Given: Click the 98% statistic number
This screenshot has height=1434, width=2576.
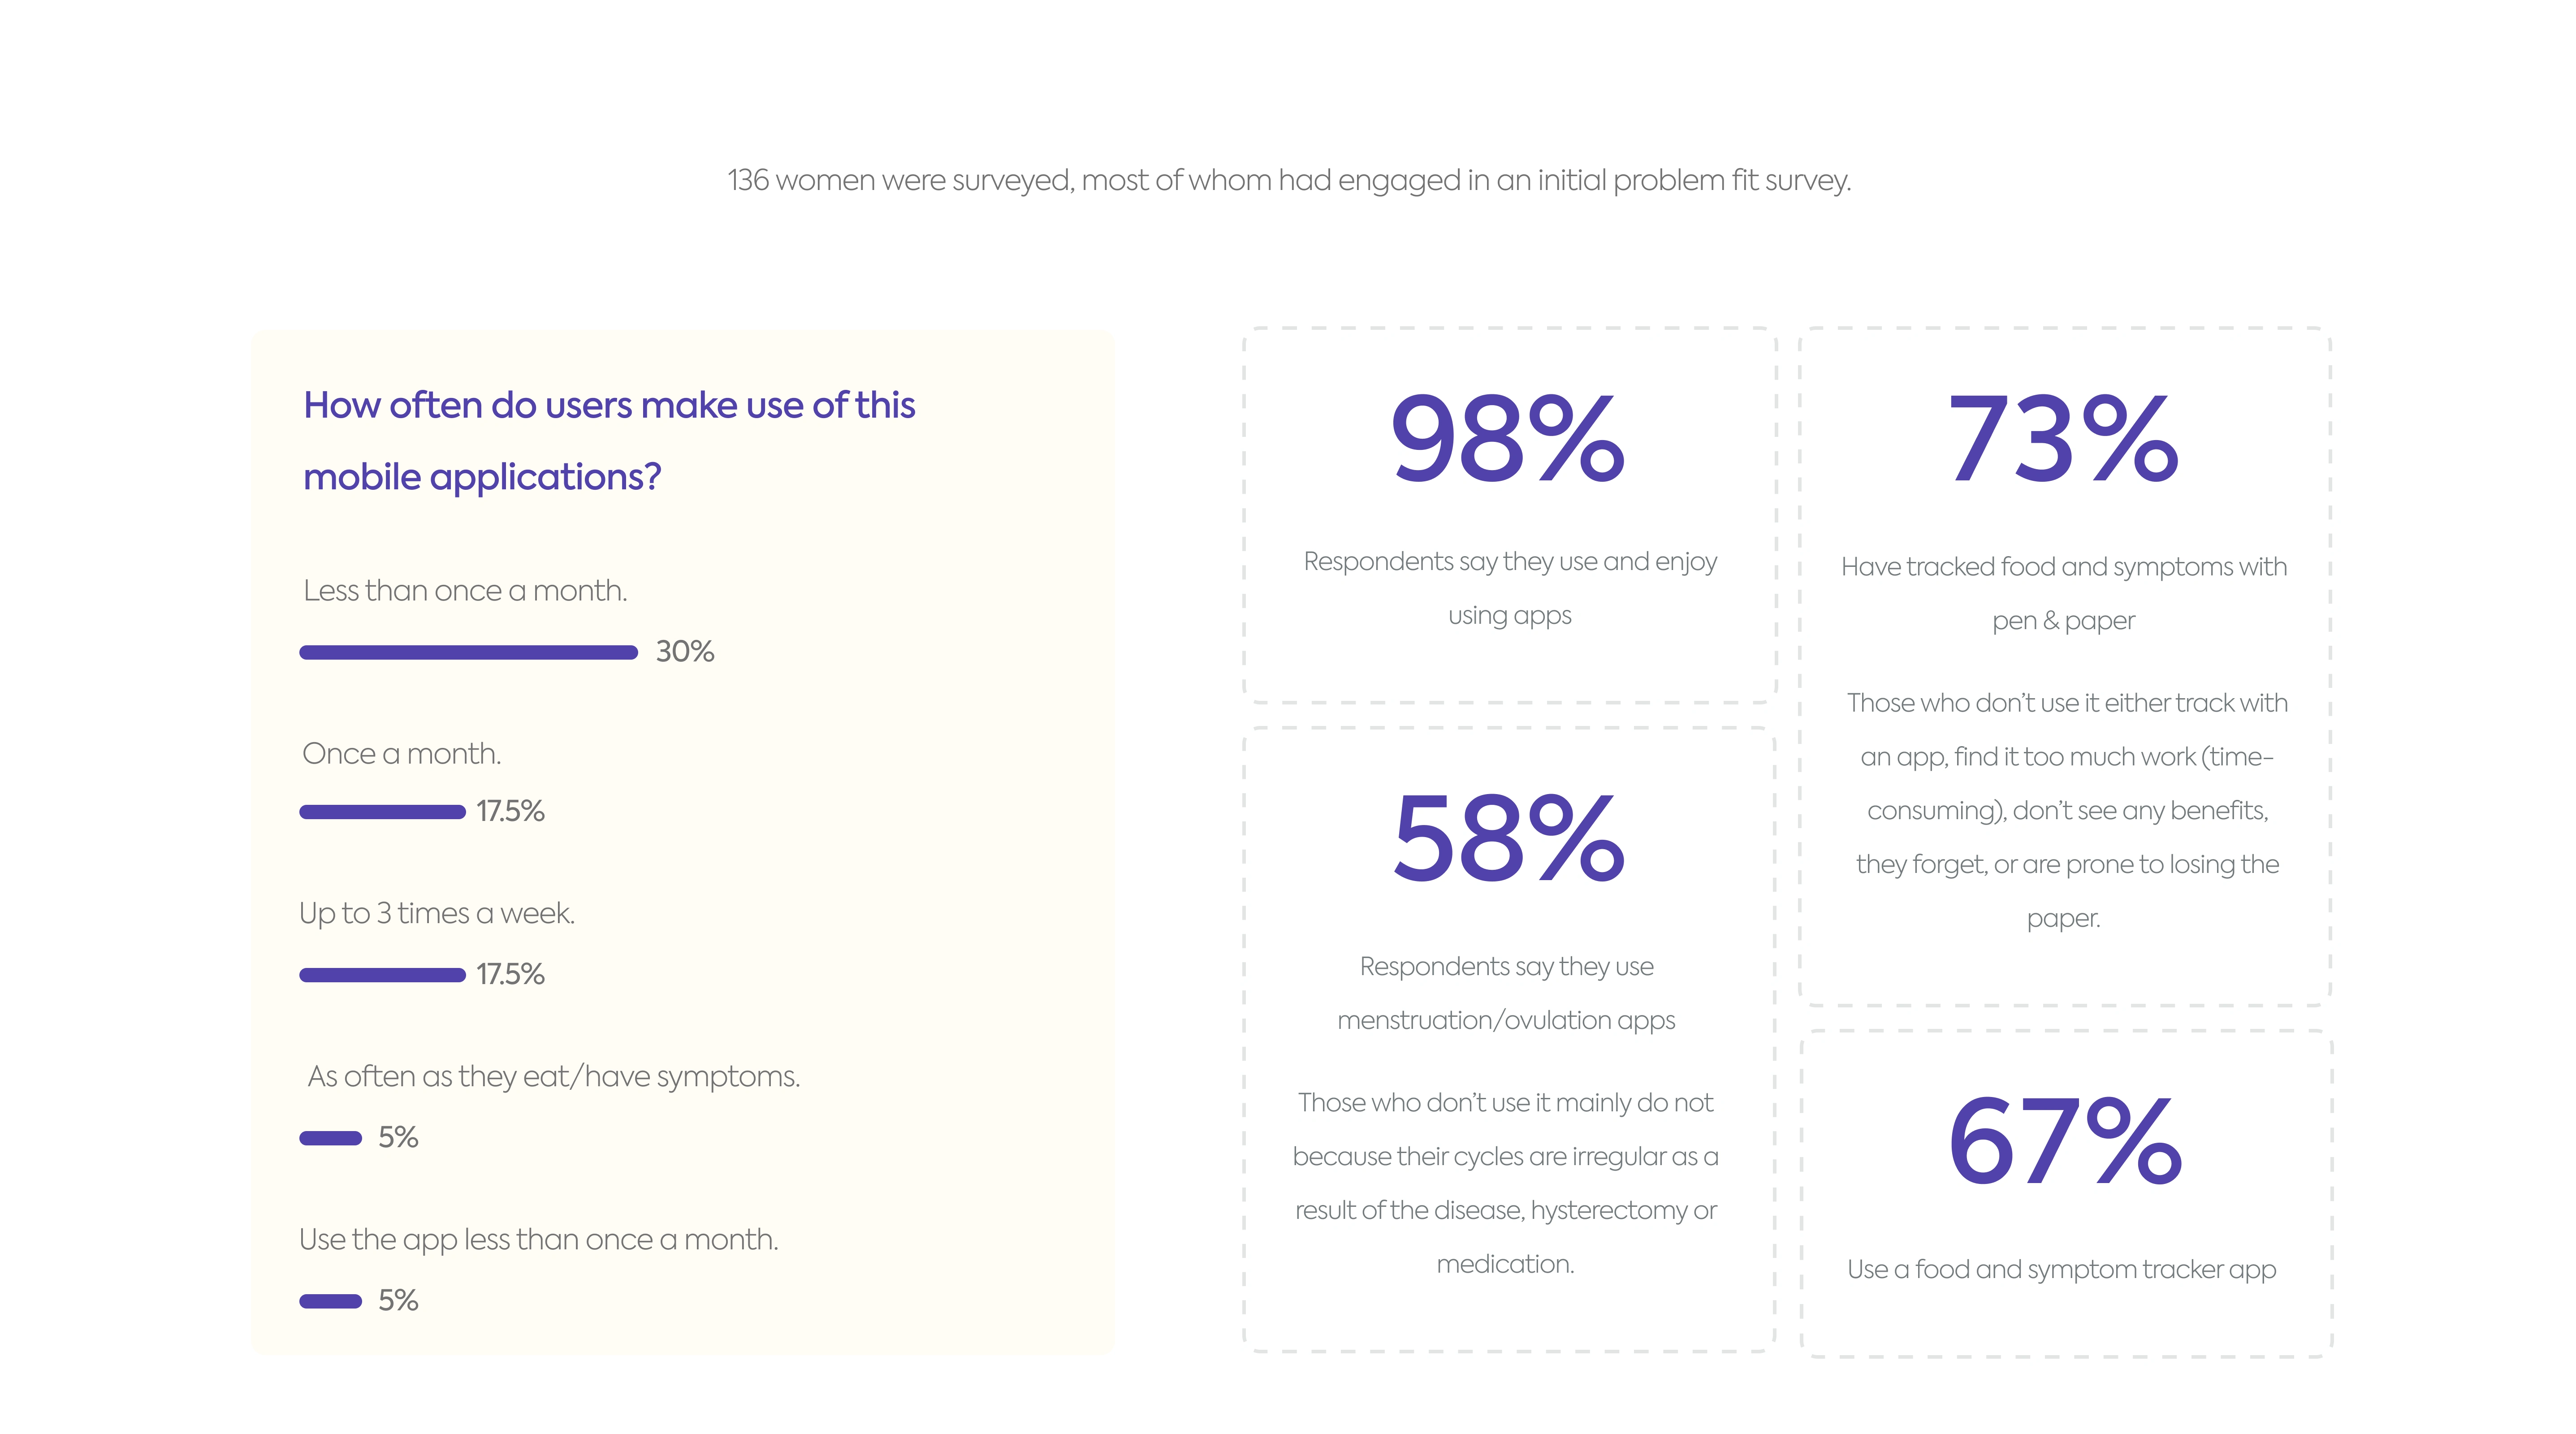Looking at the screenshot, I should pyautogui.click(x=1508, y=439).
